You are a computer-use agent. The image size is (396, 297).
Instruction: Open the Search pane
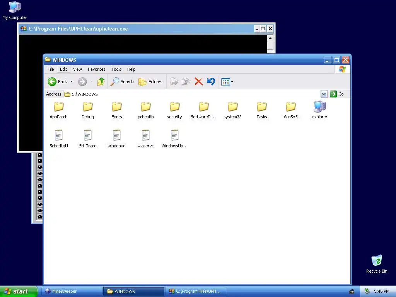122,82
